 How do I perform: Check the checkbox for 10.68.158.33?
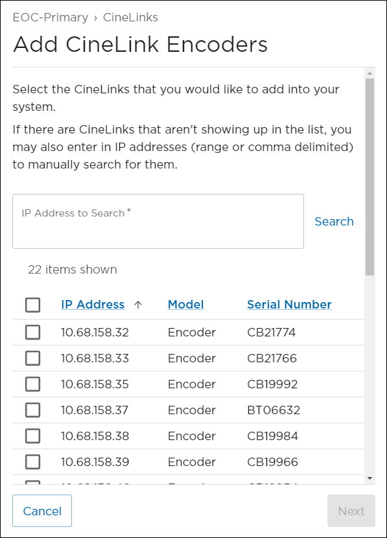[32, 358]
